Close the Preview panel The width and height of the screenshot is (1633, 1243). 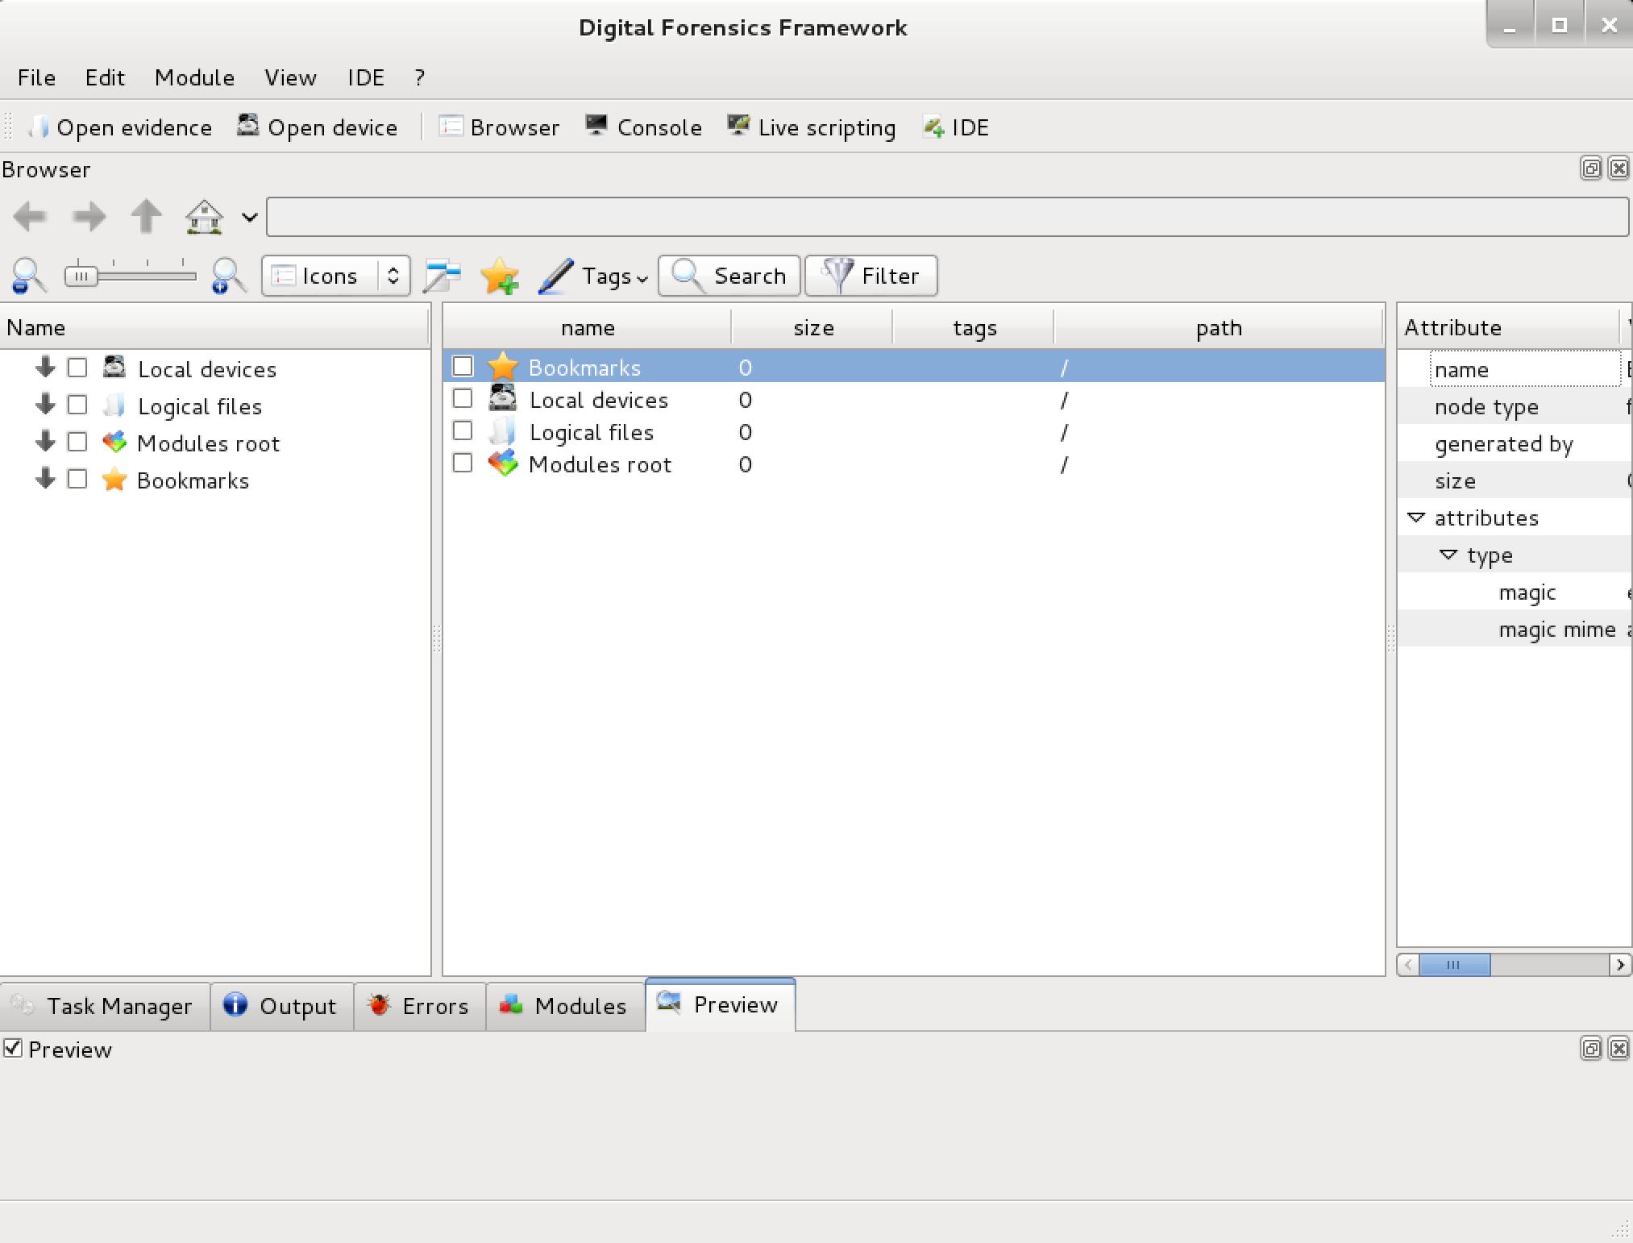click(1618, 1048)
